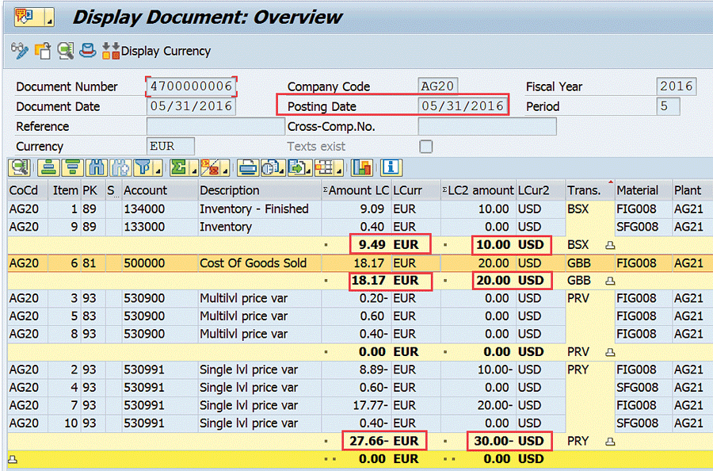
Task: Toggle the Texts exist checkbox
Action: pos(426,147)
